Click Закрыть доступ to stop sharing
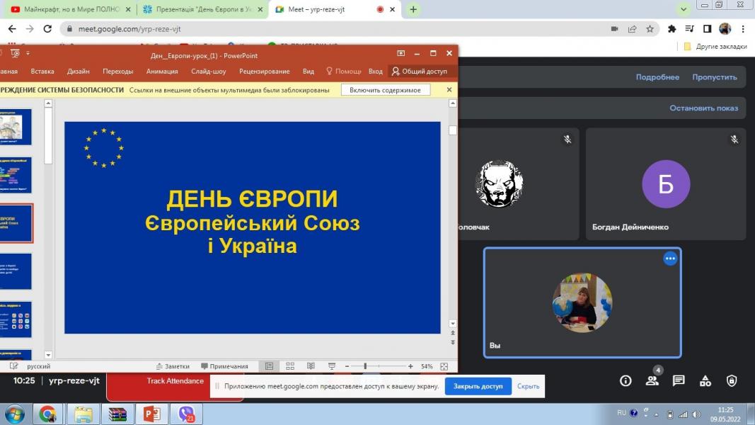The image size is (755, 425). tap(478, 386)
